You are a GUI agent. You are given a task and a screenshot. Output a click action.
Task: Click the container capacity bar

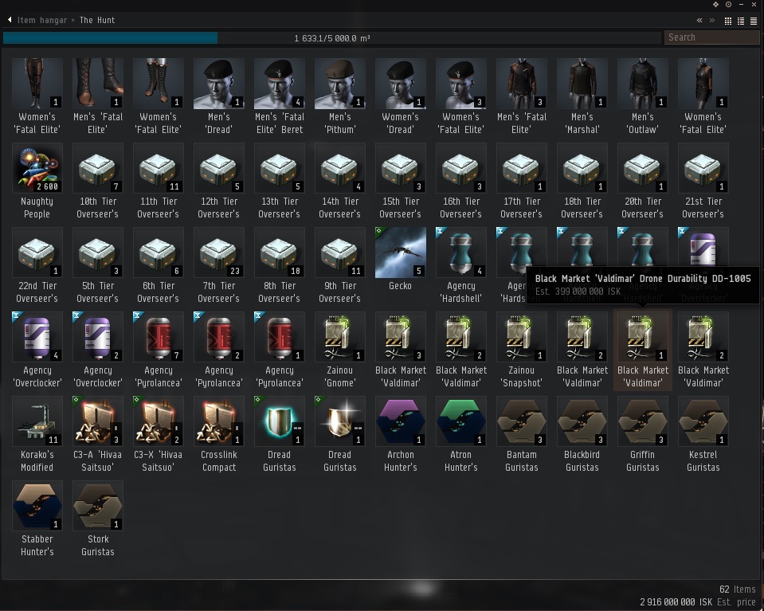pyautogui.click(x=332, y=38)
